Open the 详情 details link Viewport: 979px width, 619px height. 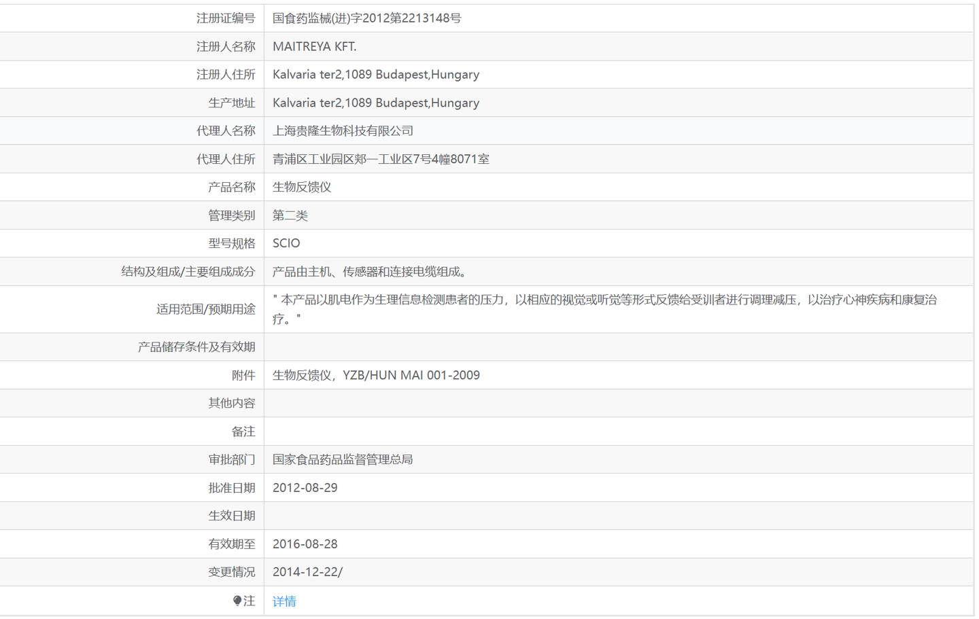click(x=284, y=601)
